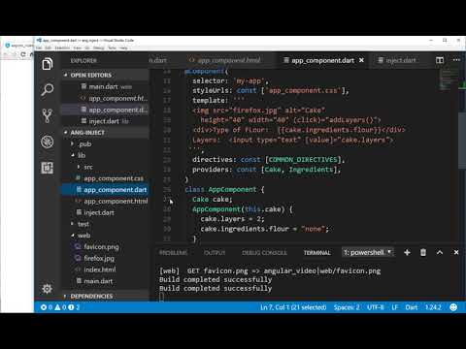Select app_component.dart in ANG-INJECT tree
466x349 pixels.
(106, 190)
